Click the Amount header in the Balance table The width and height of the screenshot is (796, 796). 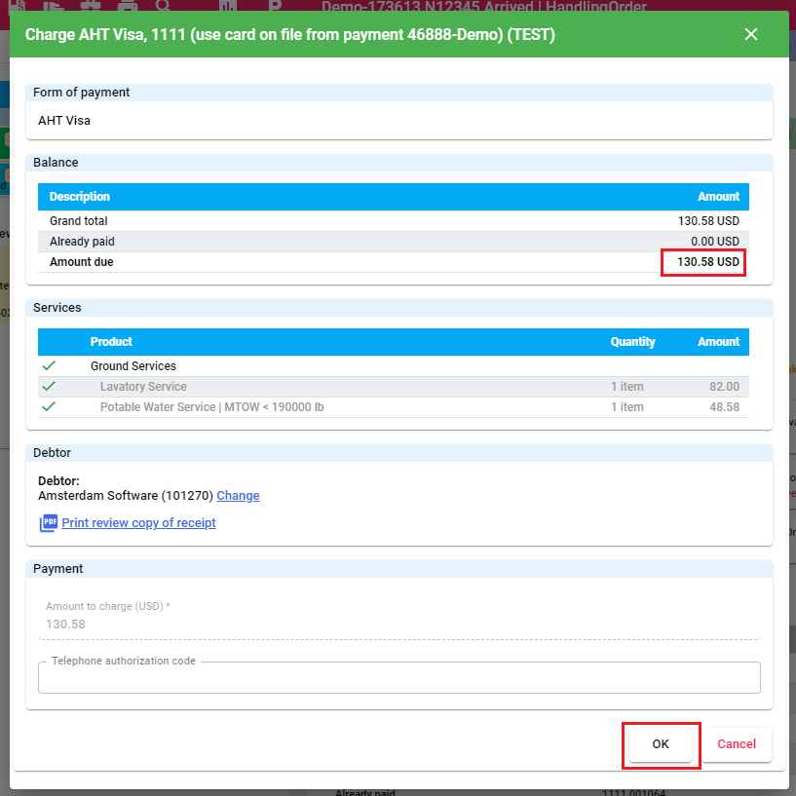(718, 197)
